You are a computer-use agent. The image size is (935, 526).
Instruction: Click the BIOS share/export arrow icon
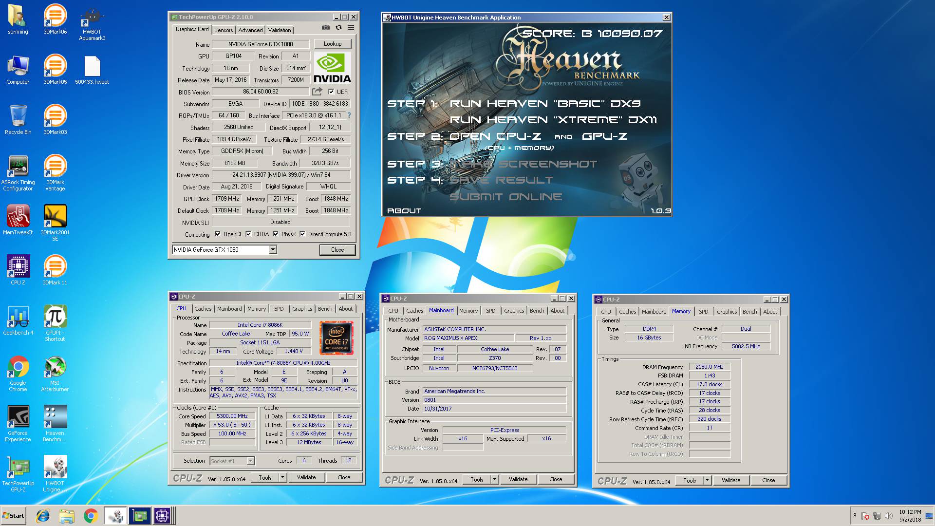coord(317,92)
